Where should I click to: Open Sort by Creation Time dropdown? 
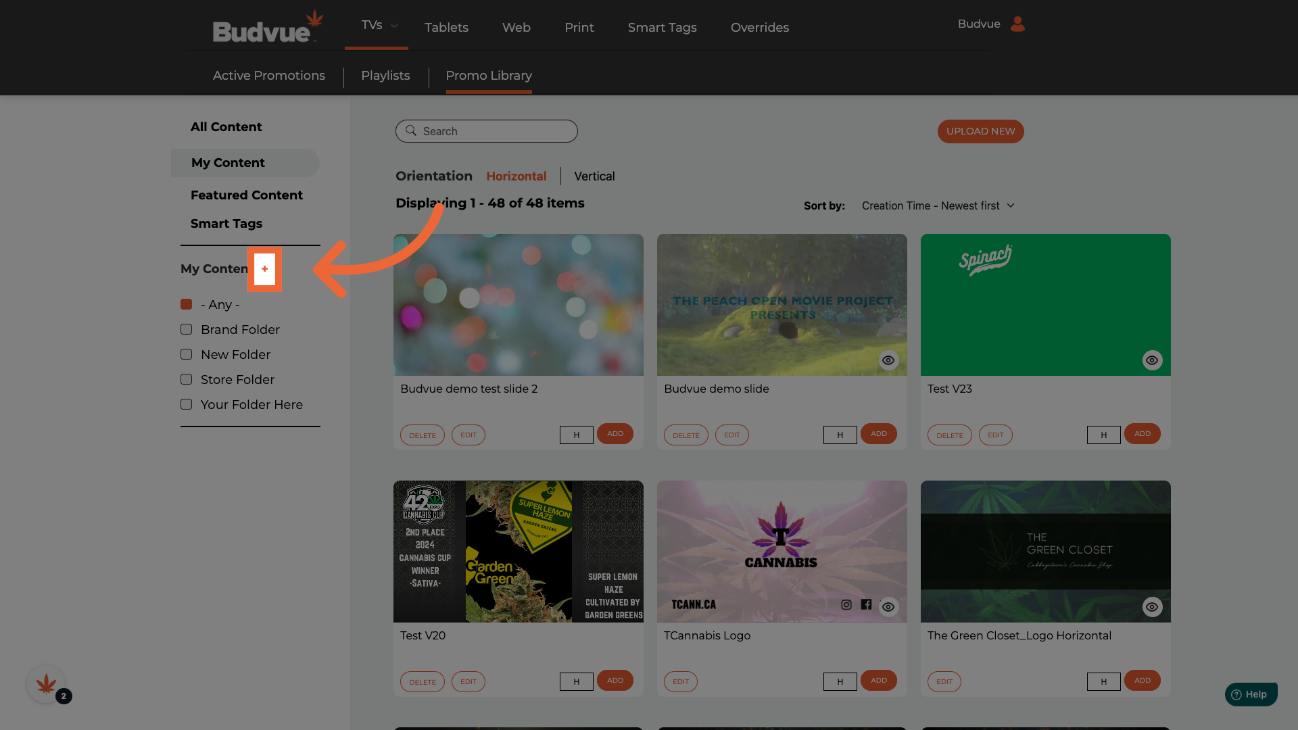tap(938, 205)
